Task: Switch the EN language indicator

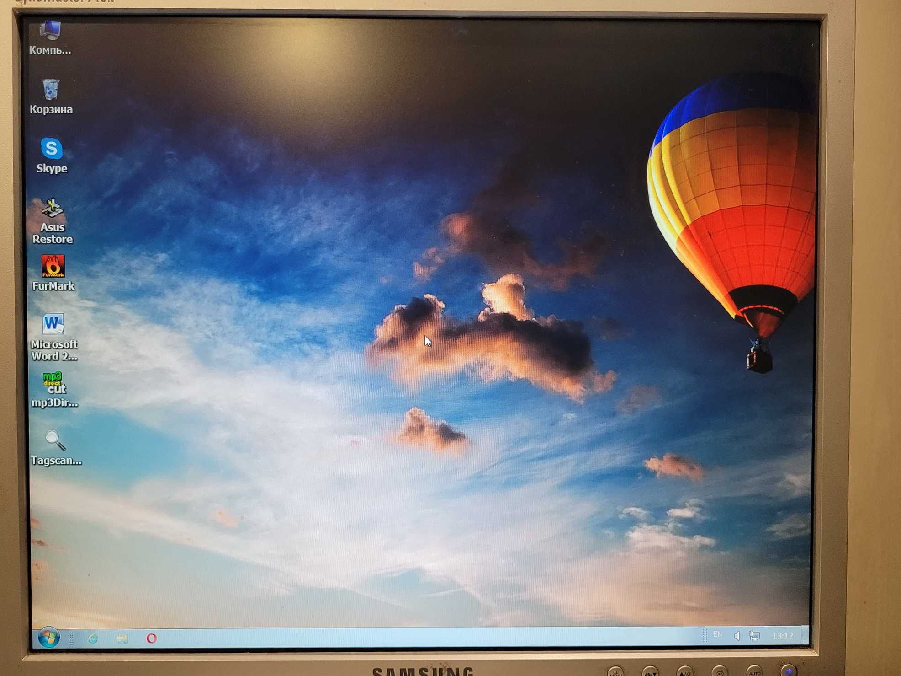Action: pyautogui.click(x=717, y=634)
